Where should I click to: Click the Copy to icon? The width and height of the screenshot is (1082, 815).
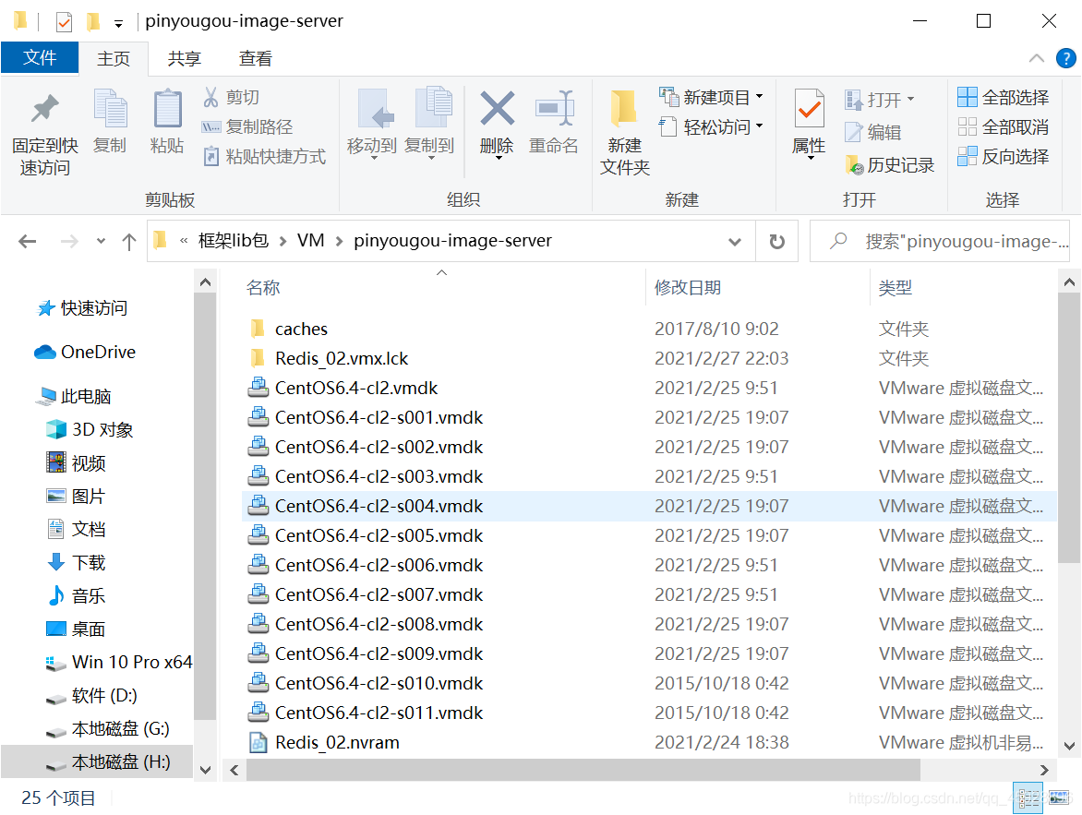point(432,108)
